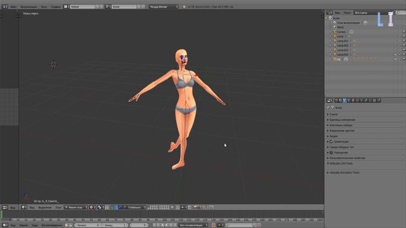Expand the Units panel
The width and height of the screenshot is (406, 228).
(342, 120)
